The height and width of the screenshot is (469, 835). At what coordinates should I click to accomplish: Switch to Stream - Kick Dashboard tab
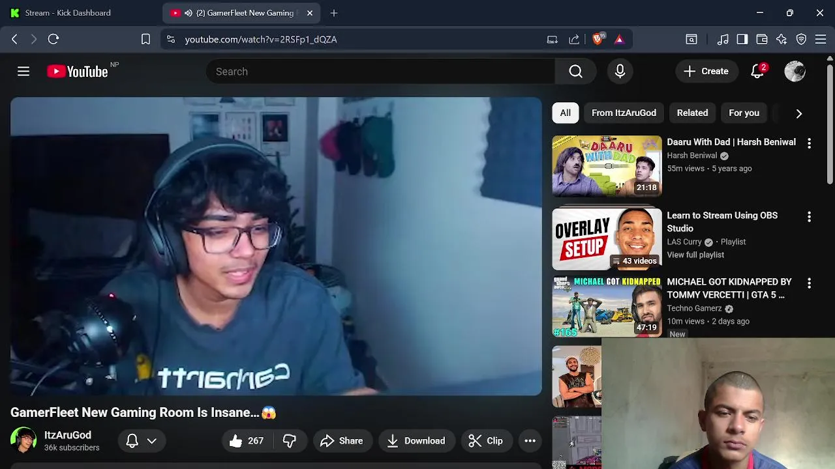(80, 13)
